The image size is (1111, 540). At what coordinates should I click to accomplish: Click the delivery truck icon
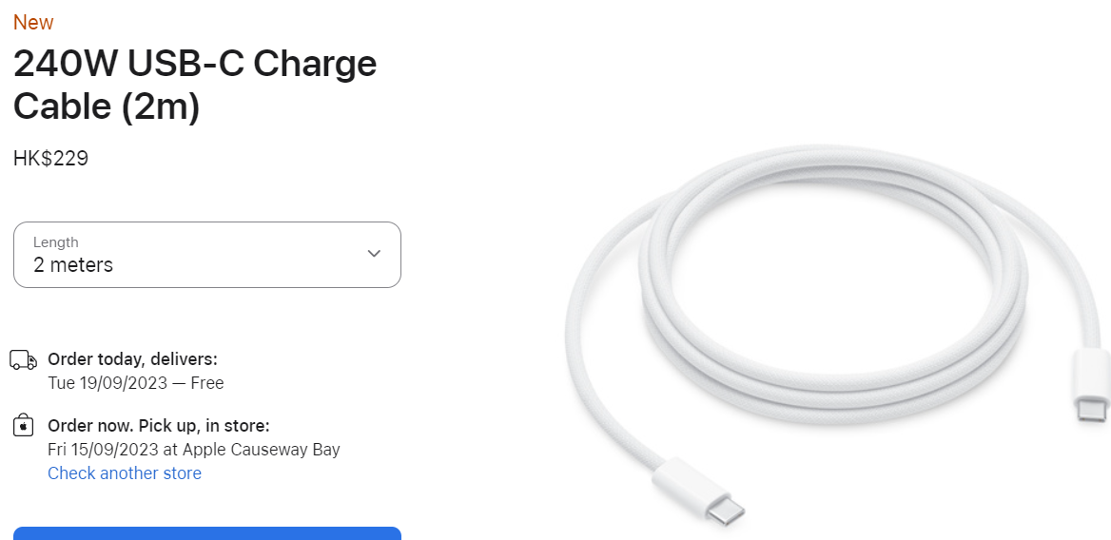24,359
